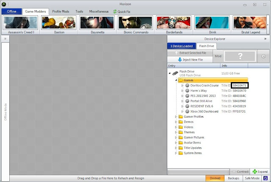
Task: Open the Assassin's Creed II game modder
Action: pos(21,25)
